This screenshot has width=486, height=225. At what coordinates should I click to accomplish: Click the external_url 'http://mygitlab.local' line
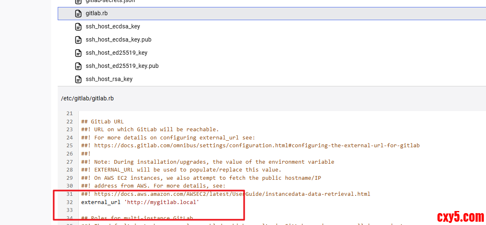(140, 202)
